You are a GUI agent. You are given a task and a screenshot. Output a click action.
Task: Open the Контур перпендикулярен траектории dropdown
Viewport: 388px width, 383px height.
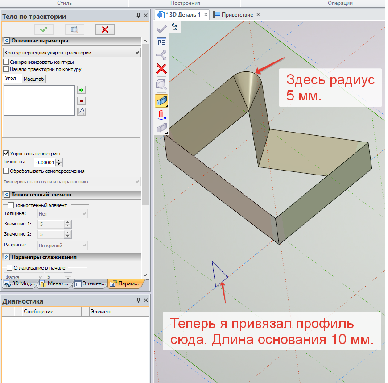(71, 53)
